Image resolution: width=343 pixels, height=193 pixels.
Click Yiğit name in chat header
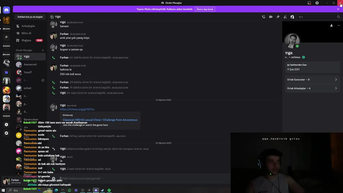(x=58, y=17)
